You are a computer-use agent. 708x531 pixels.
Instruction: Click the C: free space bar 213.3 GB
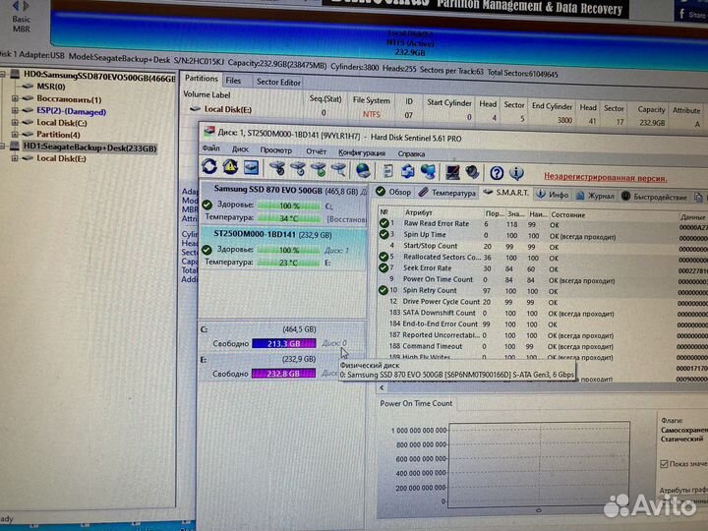click(x=283, y=343)
